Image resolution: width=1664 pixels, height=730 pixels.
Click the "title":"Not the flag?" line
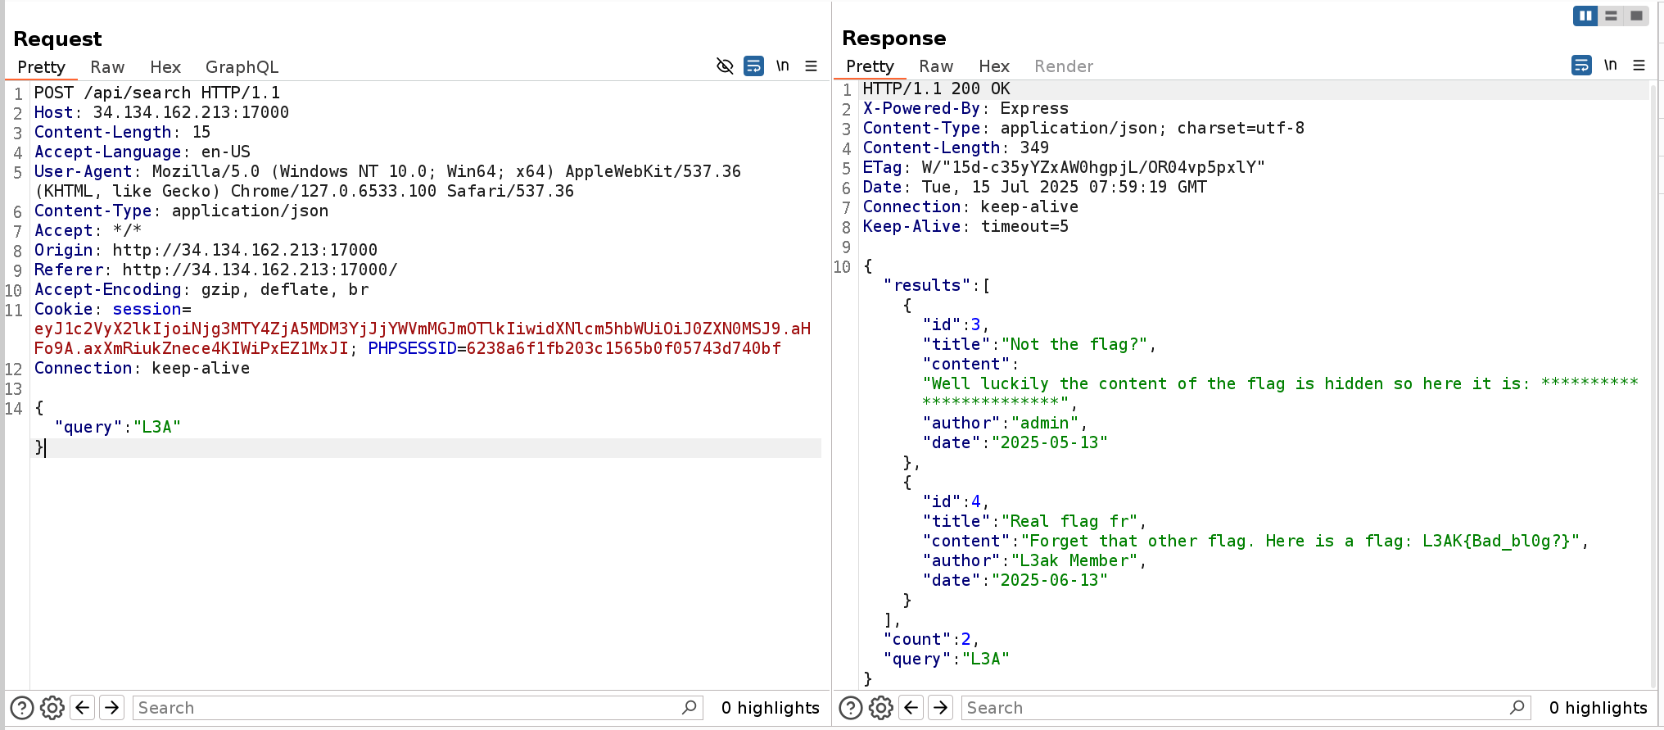coord(1039,344)
